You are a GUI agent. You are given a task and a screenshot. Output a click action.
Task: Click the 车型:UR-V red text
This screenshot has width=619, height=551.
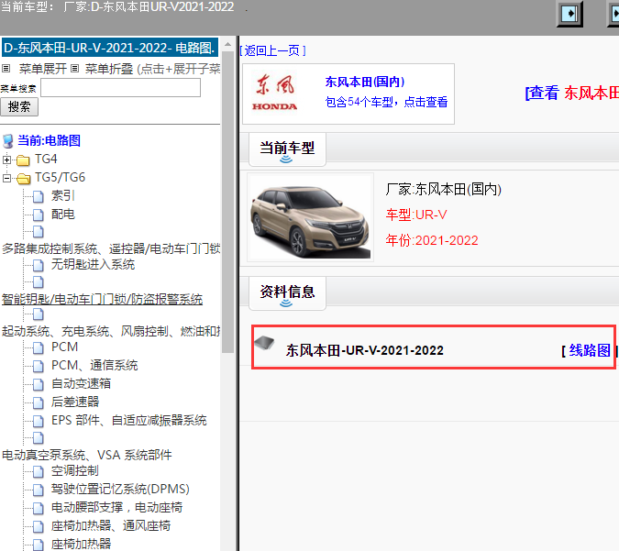pos(416,215)
